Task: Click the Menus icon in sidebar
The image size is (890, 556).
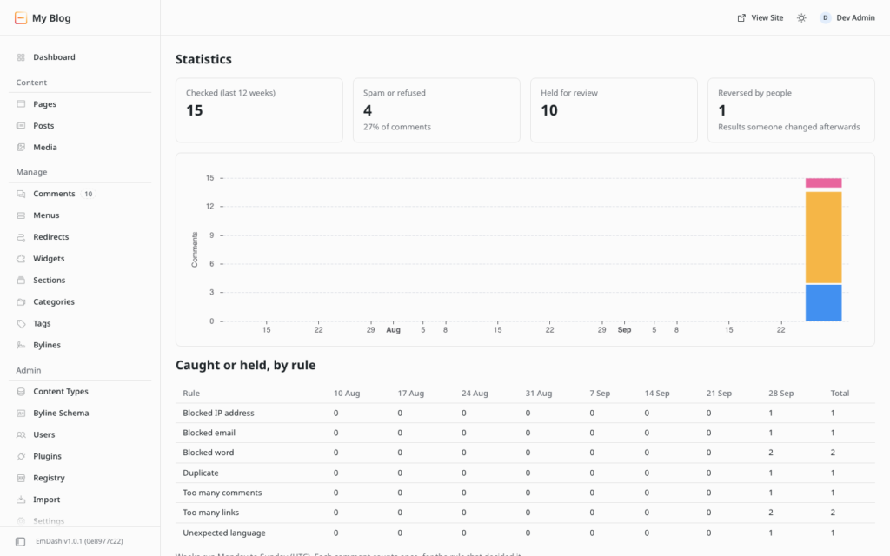Action: click(21, 215)
